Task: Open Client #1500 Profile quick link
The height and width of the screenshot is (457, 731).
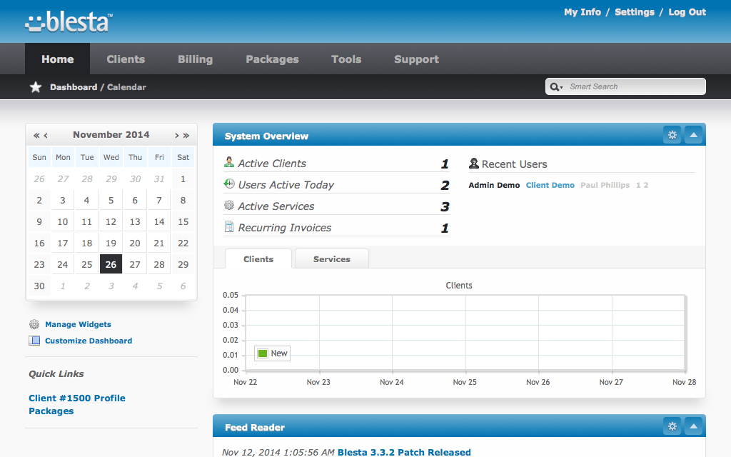Action: (x=76, y=398)
